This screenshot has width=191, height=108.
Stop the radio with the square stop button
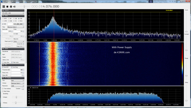[7, 7]
